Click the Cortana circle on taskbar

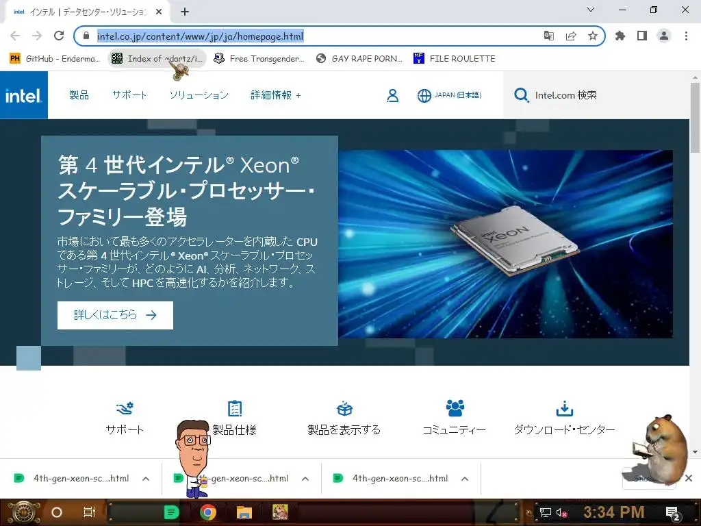(x=57, y=512)
